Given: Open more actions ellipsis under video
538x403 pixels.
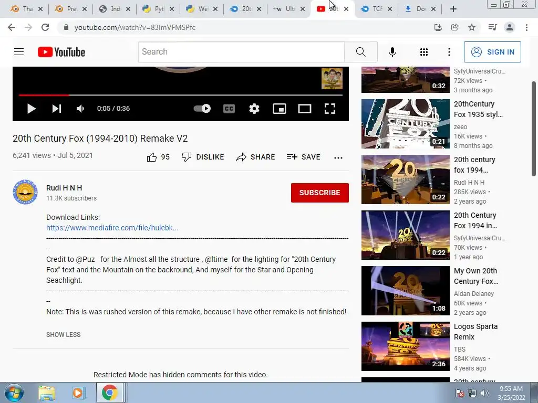Looking at the screenshot, I should (x=338, y=157).
